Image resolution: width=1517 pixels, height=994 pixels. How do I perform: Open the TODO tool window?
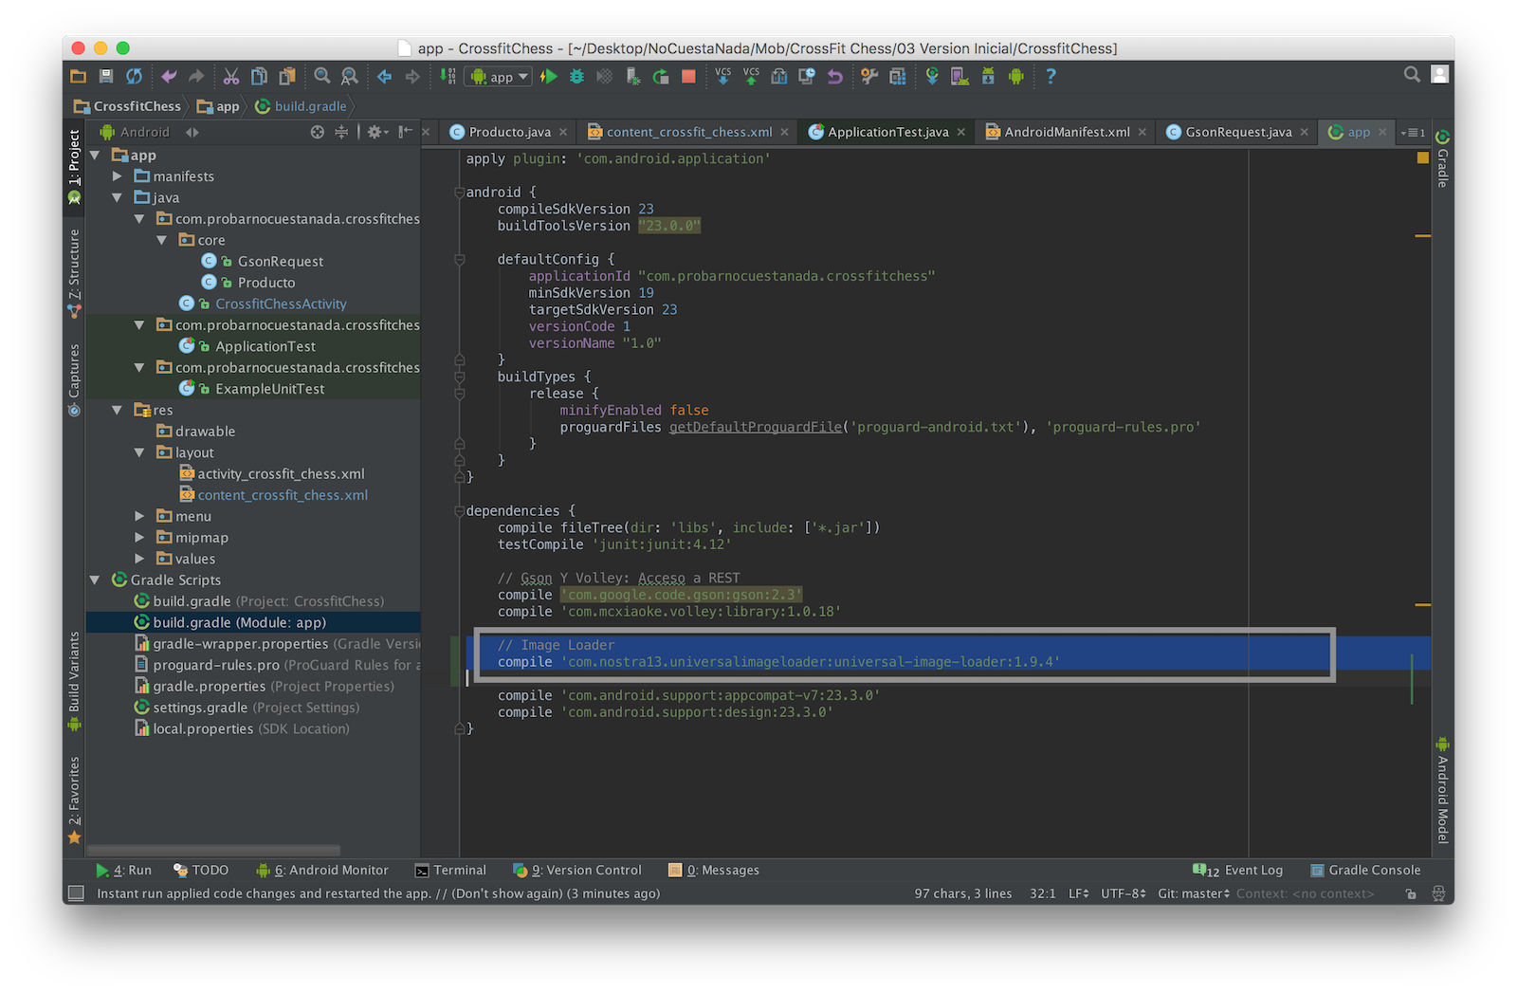[x=201, y=870]
